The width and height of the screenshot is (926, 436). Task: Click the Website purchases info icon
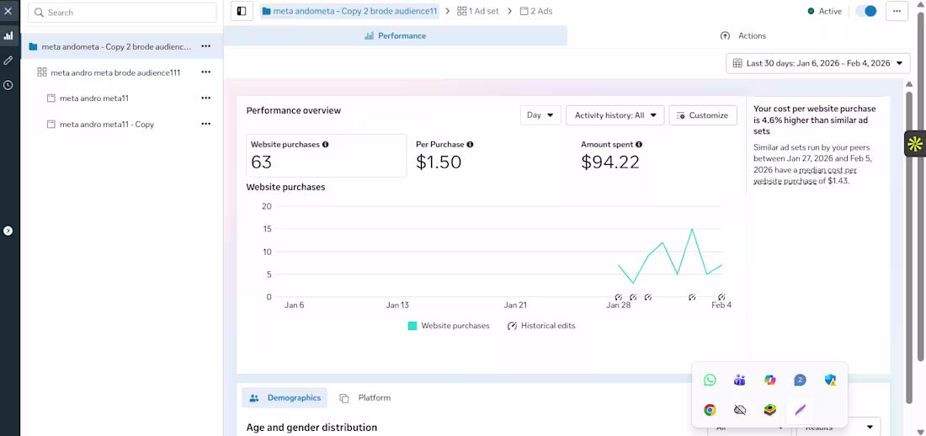(x=326, y=145)
